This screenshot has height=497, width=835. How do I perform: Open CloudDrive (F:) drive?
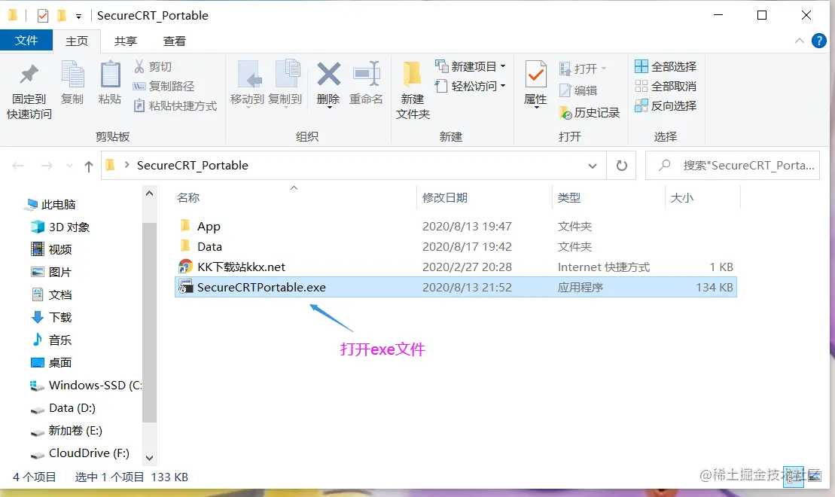click(x=80, y=453)
